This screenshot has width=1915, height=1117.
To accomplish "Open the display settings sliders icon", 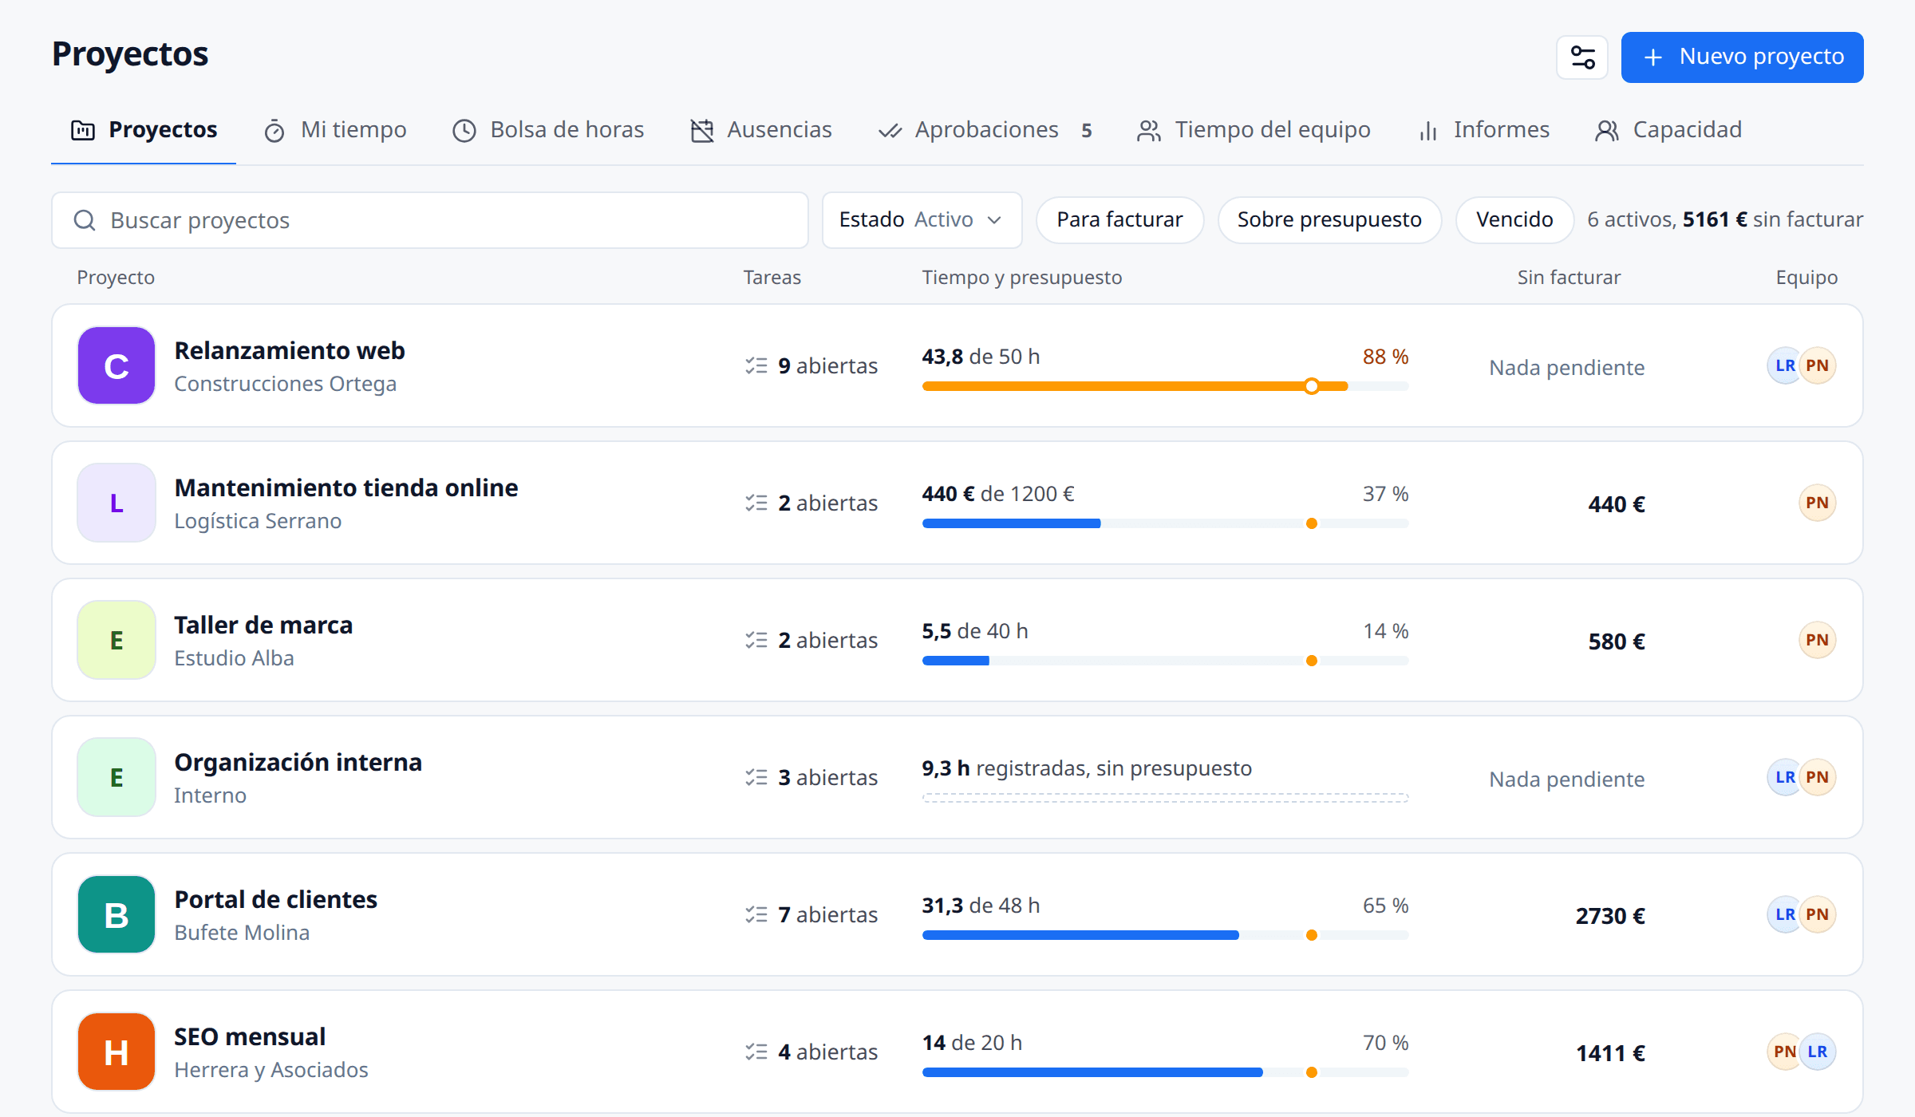I will (1582, 57).
